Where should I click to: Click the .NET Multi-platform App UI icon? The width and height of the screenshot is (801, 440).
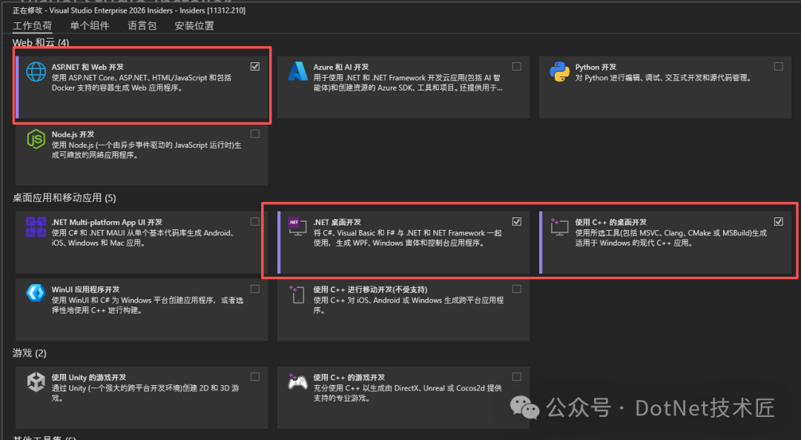[36, 226]
